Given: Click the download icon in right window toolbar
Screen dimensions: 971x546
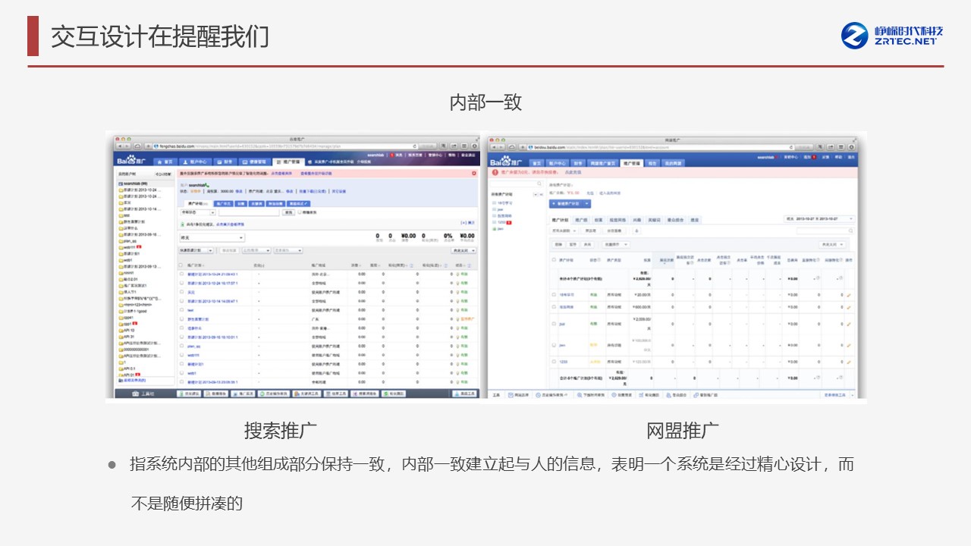Looking at the screenshot, I should coord(636,231).
